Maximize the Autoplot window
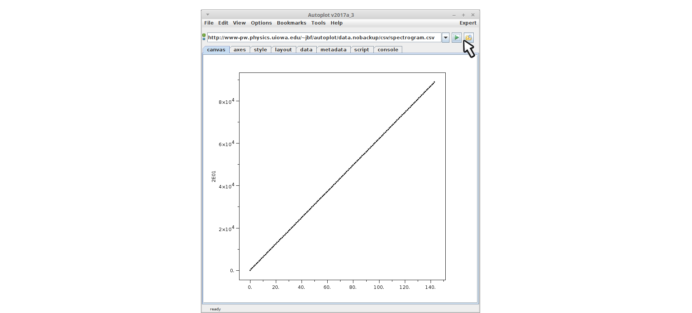 (463, 15)
